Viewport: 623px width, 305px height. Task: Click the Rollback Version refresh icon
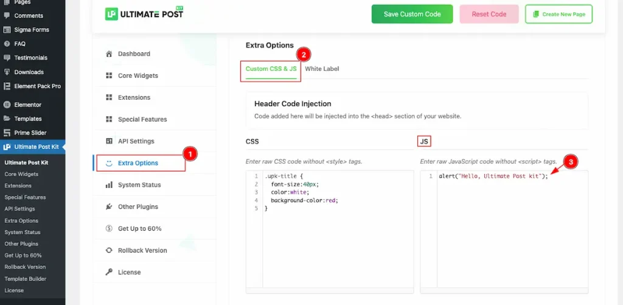(x=109, y=250)
